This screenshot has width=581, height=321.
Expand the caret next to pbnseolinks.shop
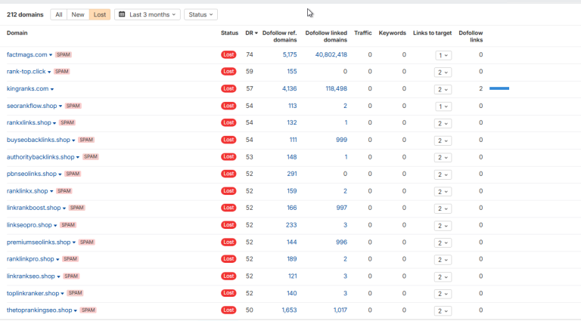pyautogui.click(x=60, y=174)
